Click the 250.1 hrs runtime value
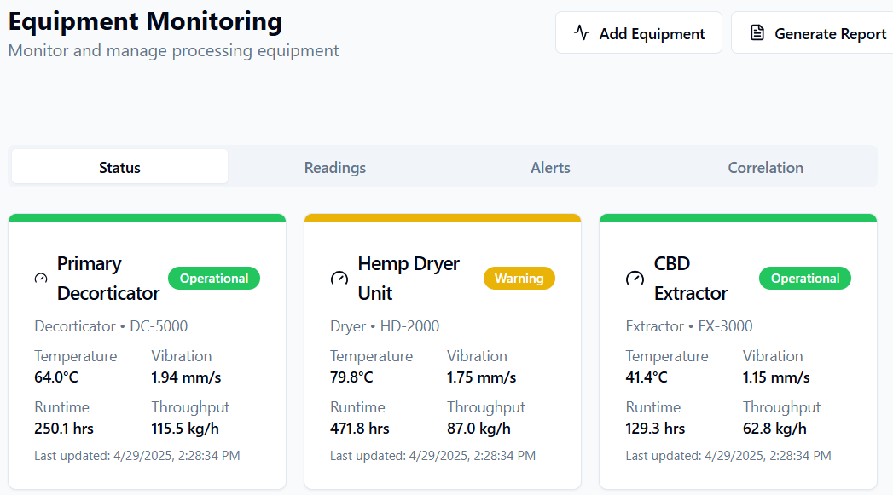The width and height of the screenshot is (893, 495). [64, 429]
